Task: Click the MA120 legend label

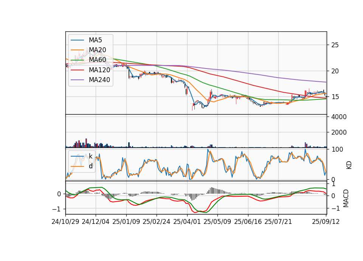Action: (x=99, y=70)
